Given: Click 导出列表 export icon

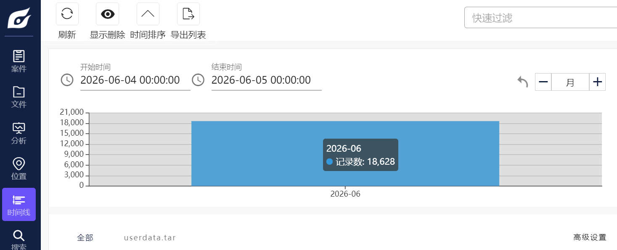Looking at the screenshot, I should click(x=188, y=14).
